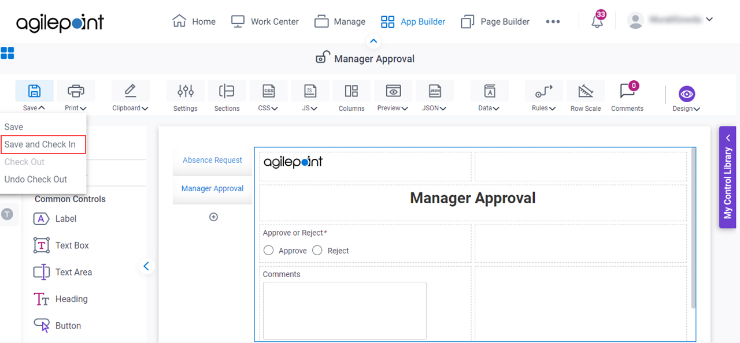Click the gray T circle icon on left edge
This screenshot has width=740, height=343.
tap(7, 214)
